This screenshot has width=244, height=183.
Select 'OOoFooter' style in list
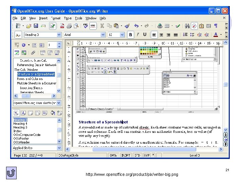(x=21, y=139)
